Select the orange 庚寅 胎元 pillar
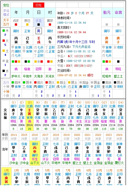128x194 pixels. (x=107, y=40)
